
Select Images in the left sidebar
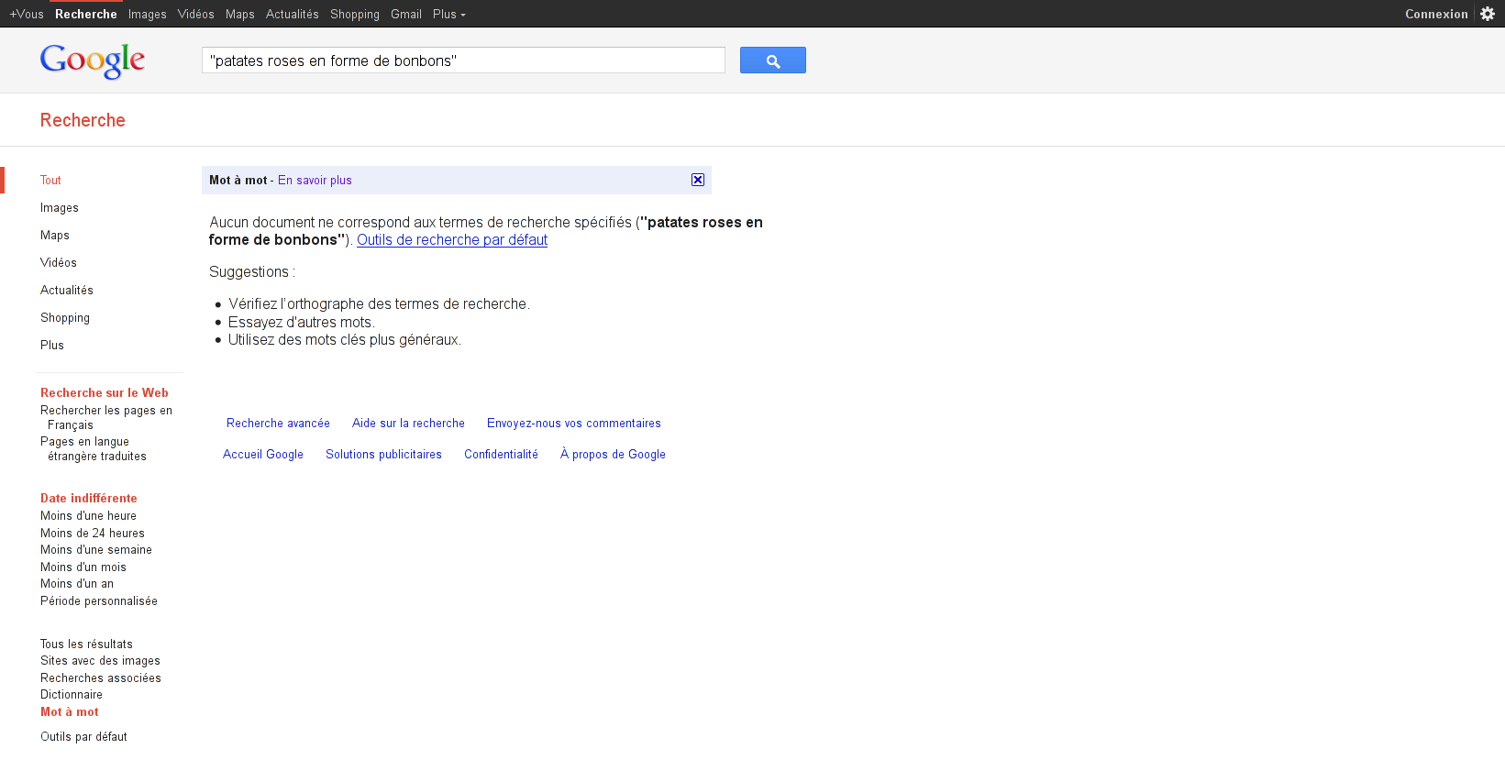click(x=60, y=208)
